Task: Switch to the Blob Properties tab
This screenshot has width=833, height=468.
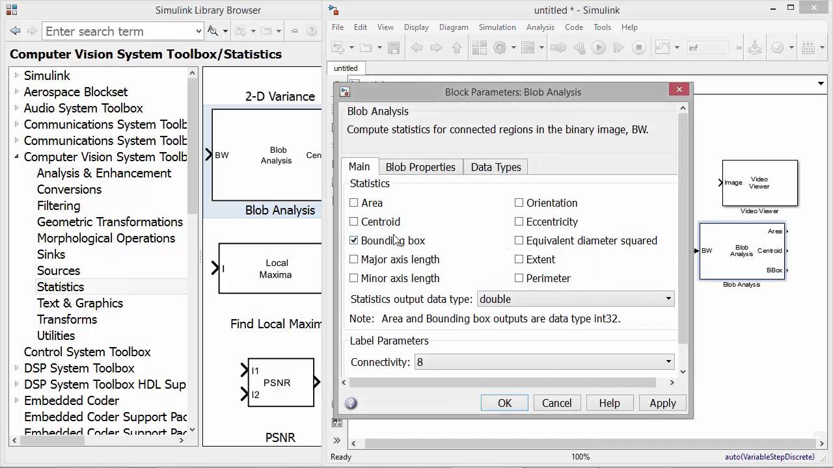Action: point(420,167)
